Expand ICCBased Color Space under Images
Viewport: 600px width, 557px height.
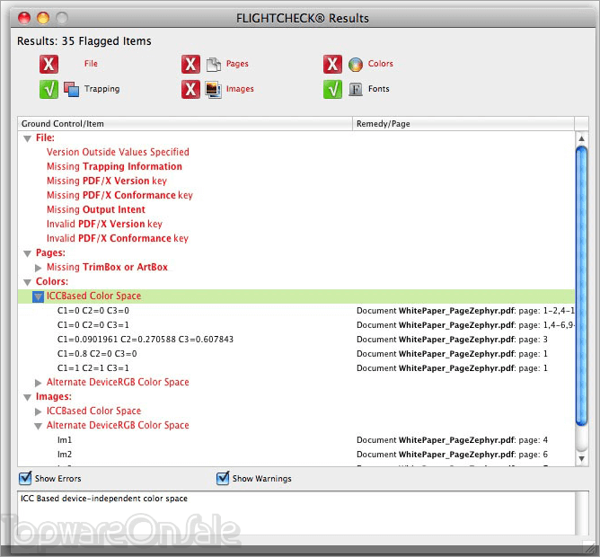tap(38, 411)
